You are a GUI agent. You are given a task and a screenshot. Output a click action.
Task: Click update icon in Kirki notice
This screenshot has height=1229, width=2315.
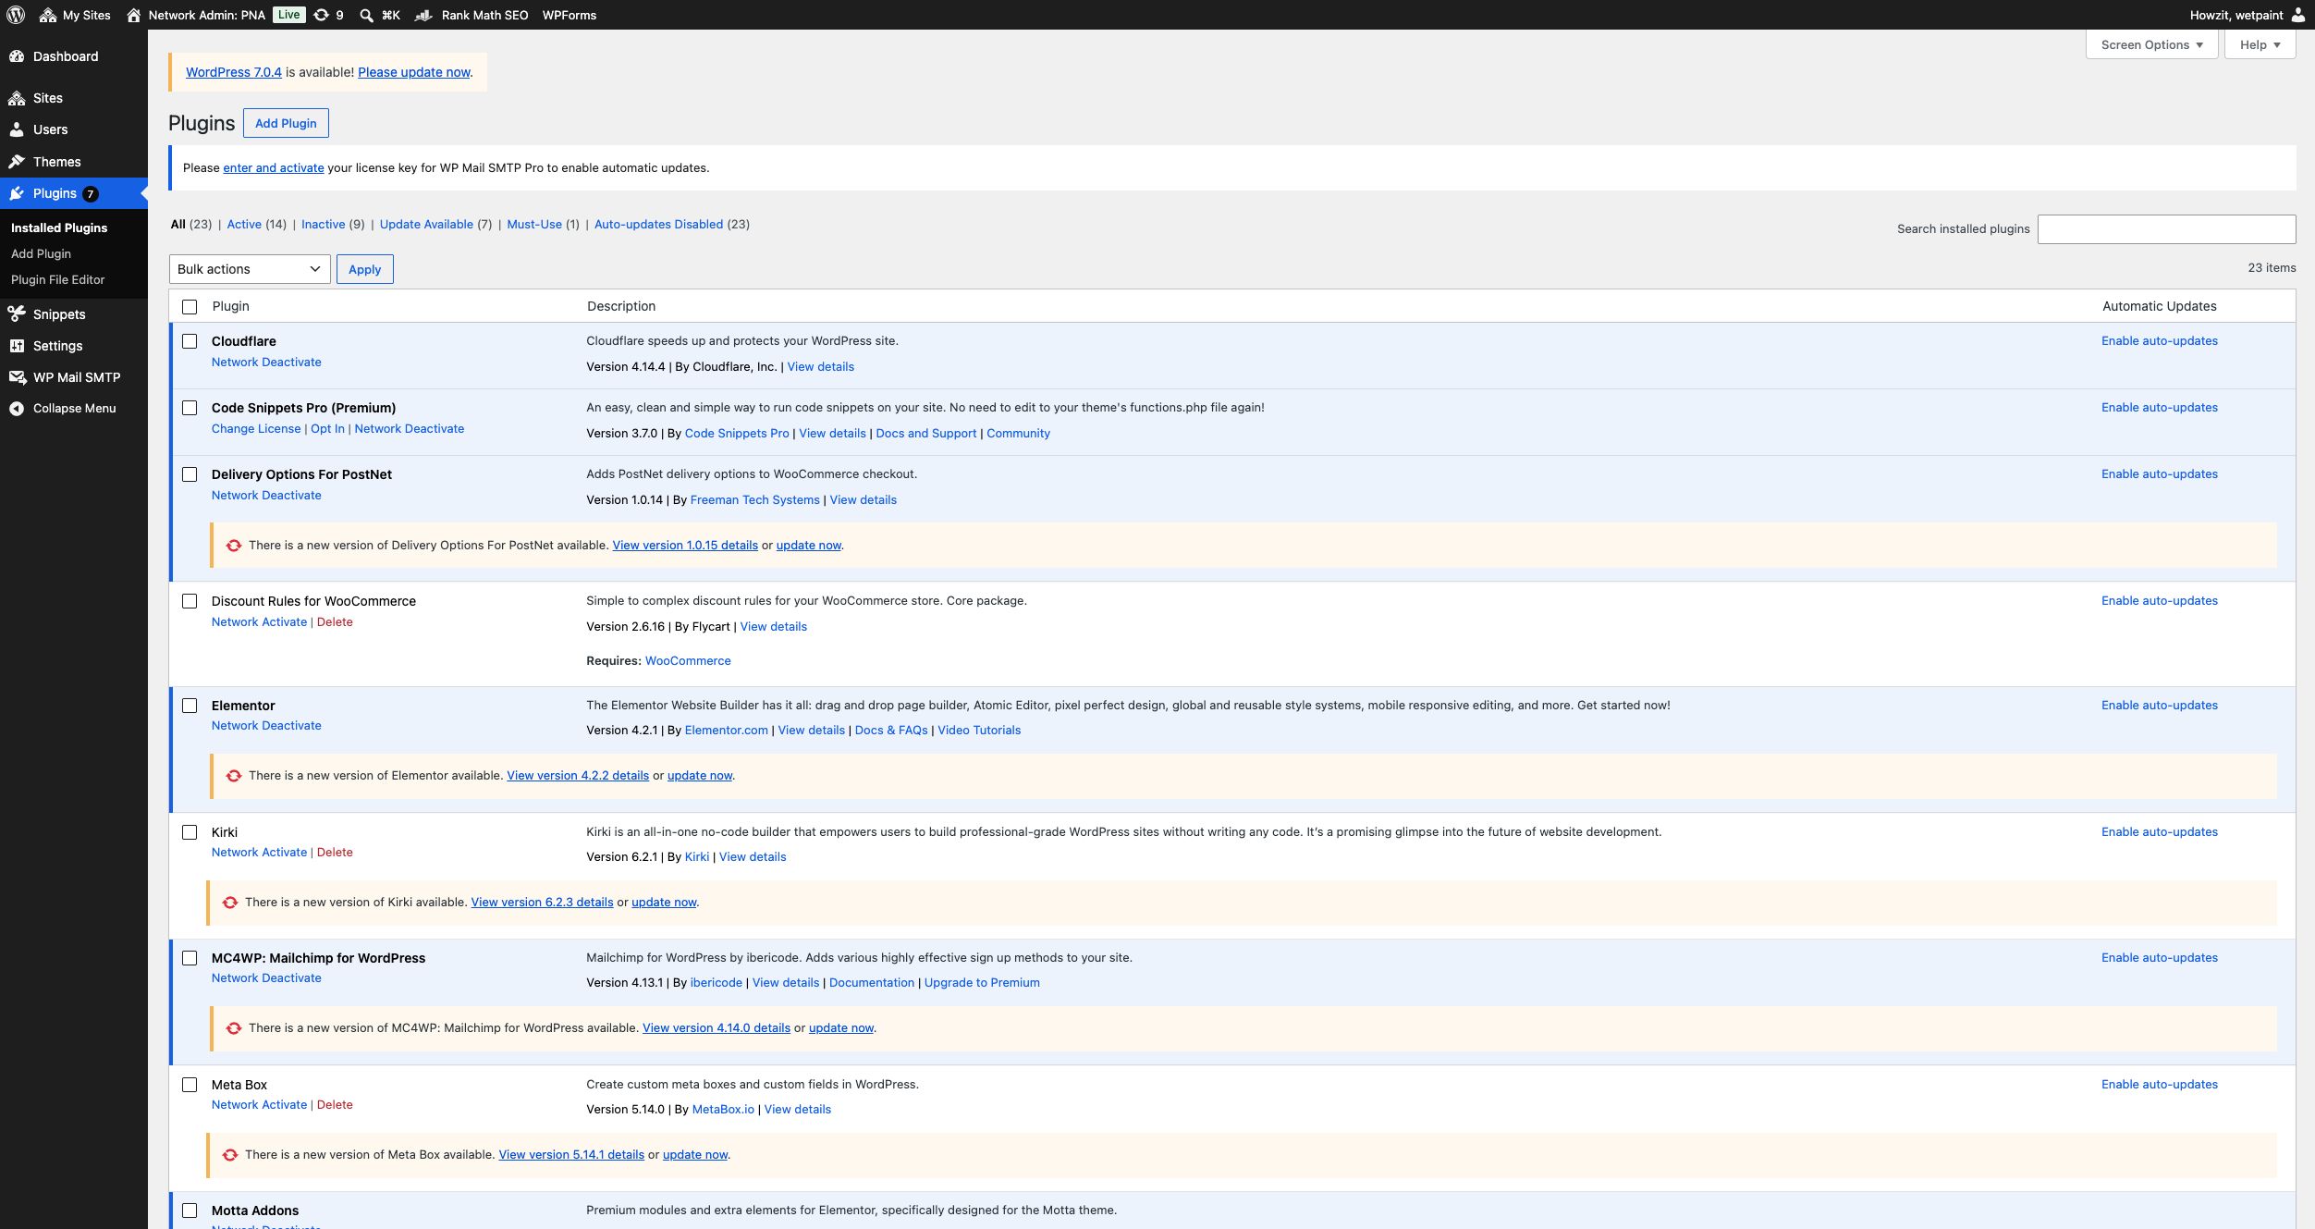[x=230, y=903]
